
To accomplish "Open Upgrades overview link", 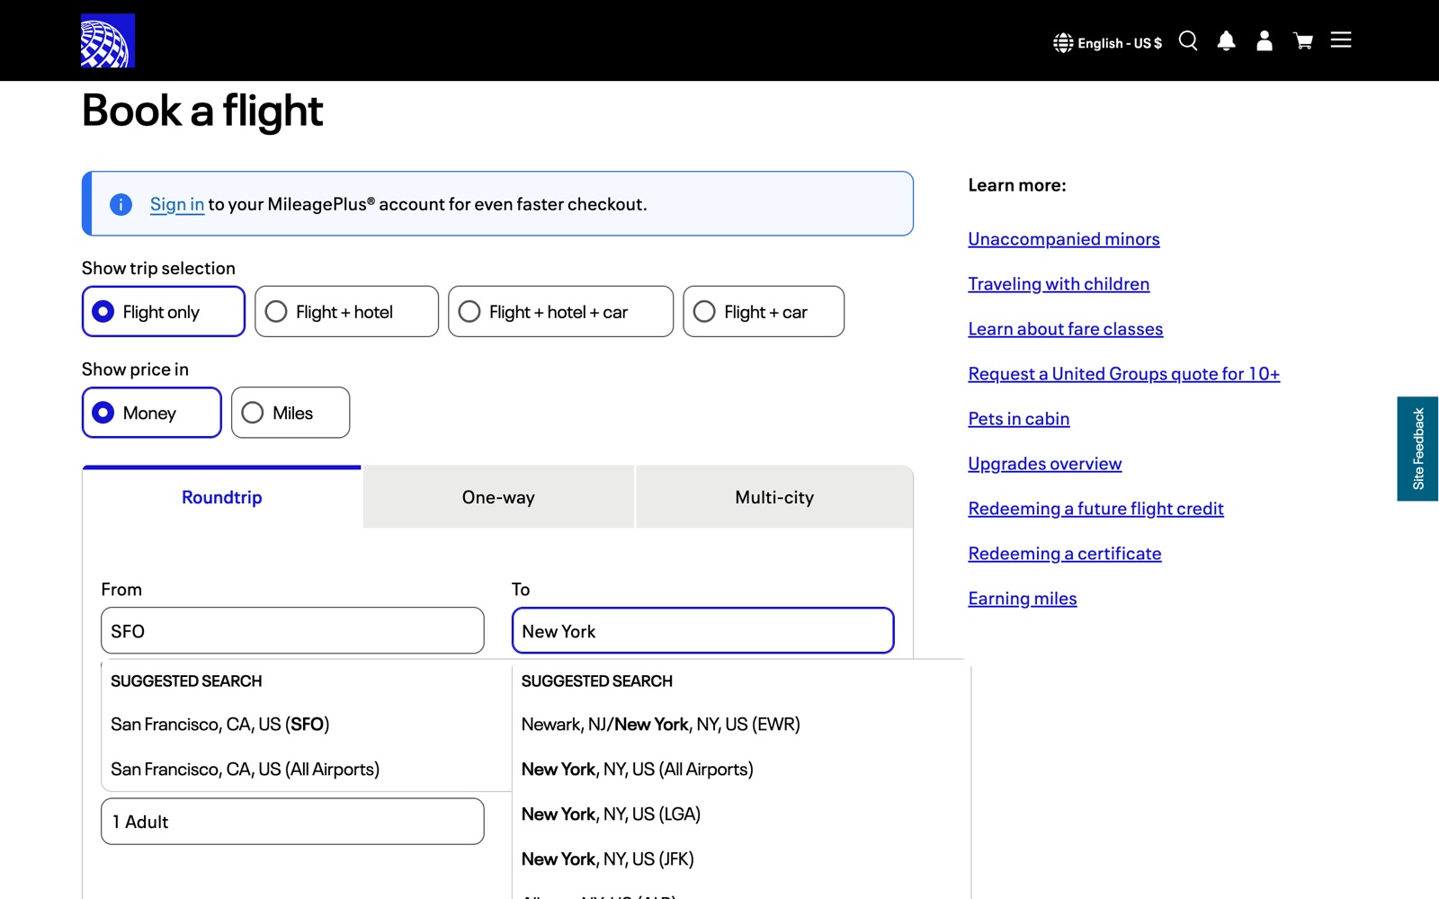I will coord(1045,464).
